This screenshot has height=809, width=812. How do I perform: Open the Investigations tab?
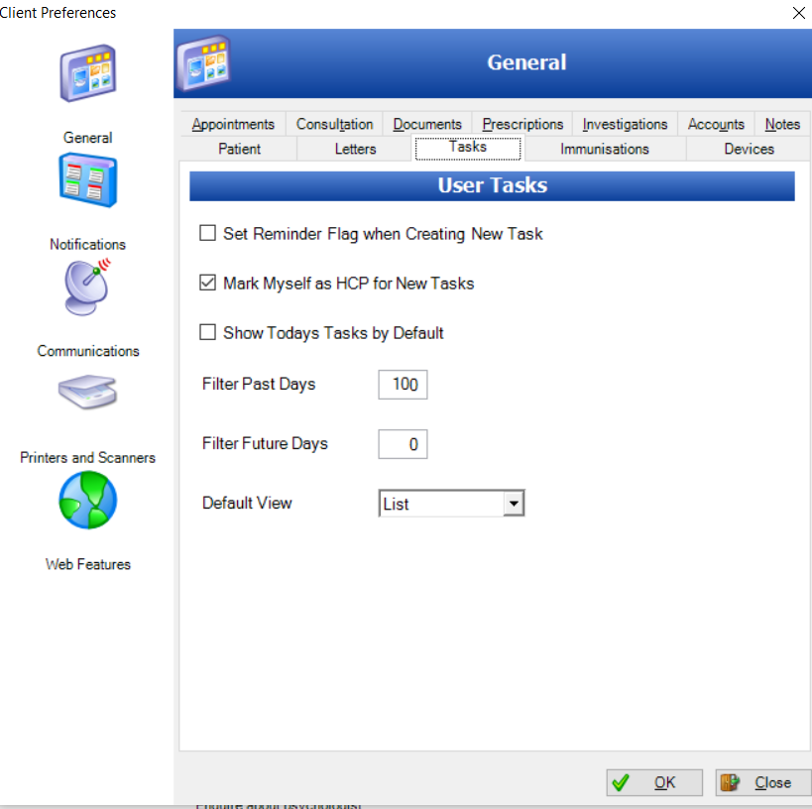click(x=625, y=124)
